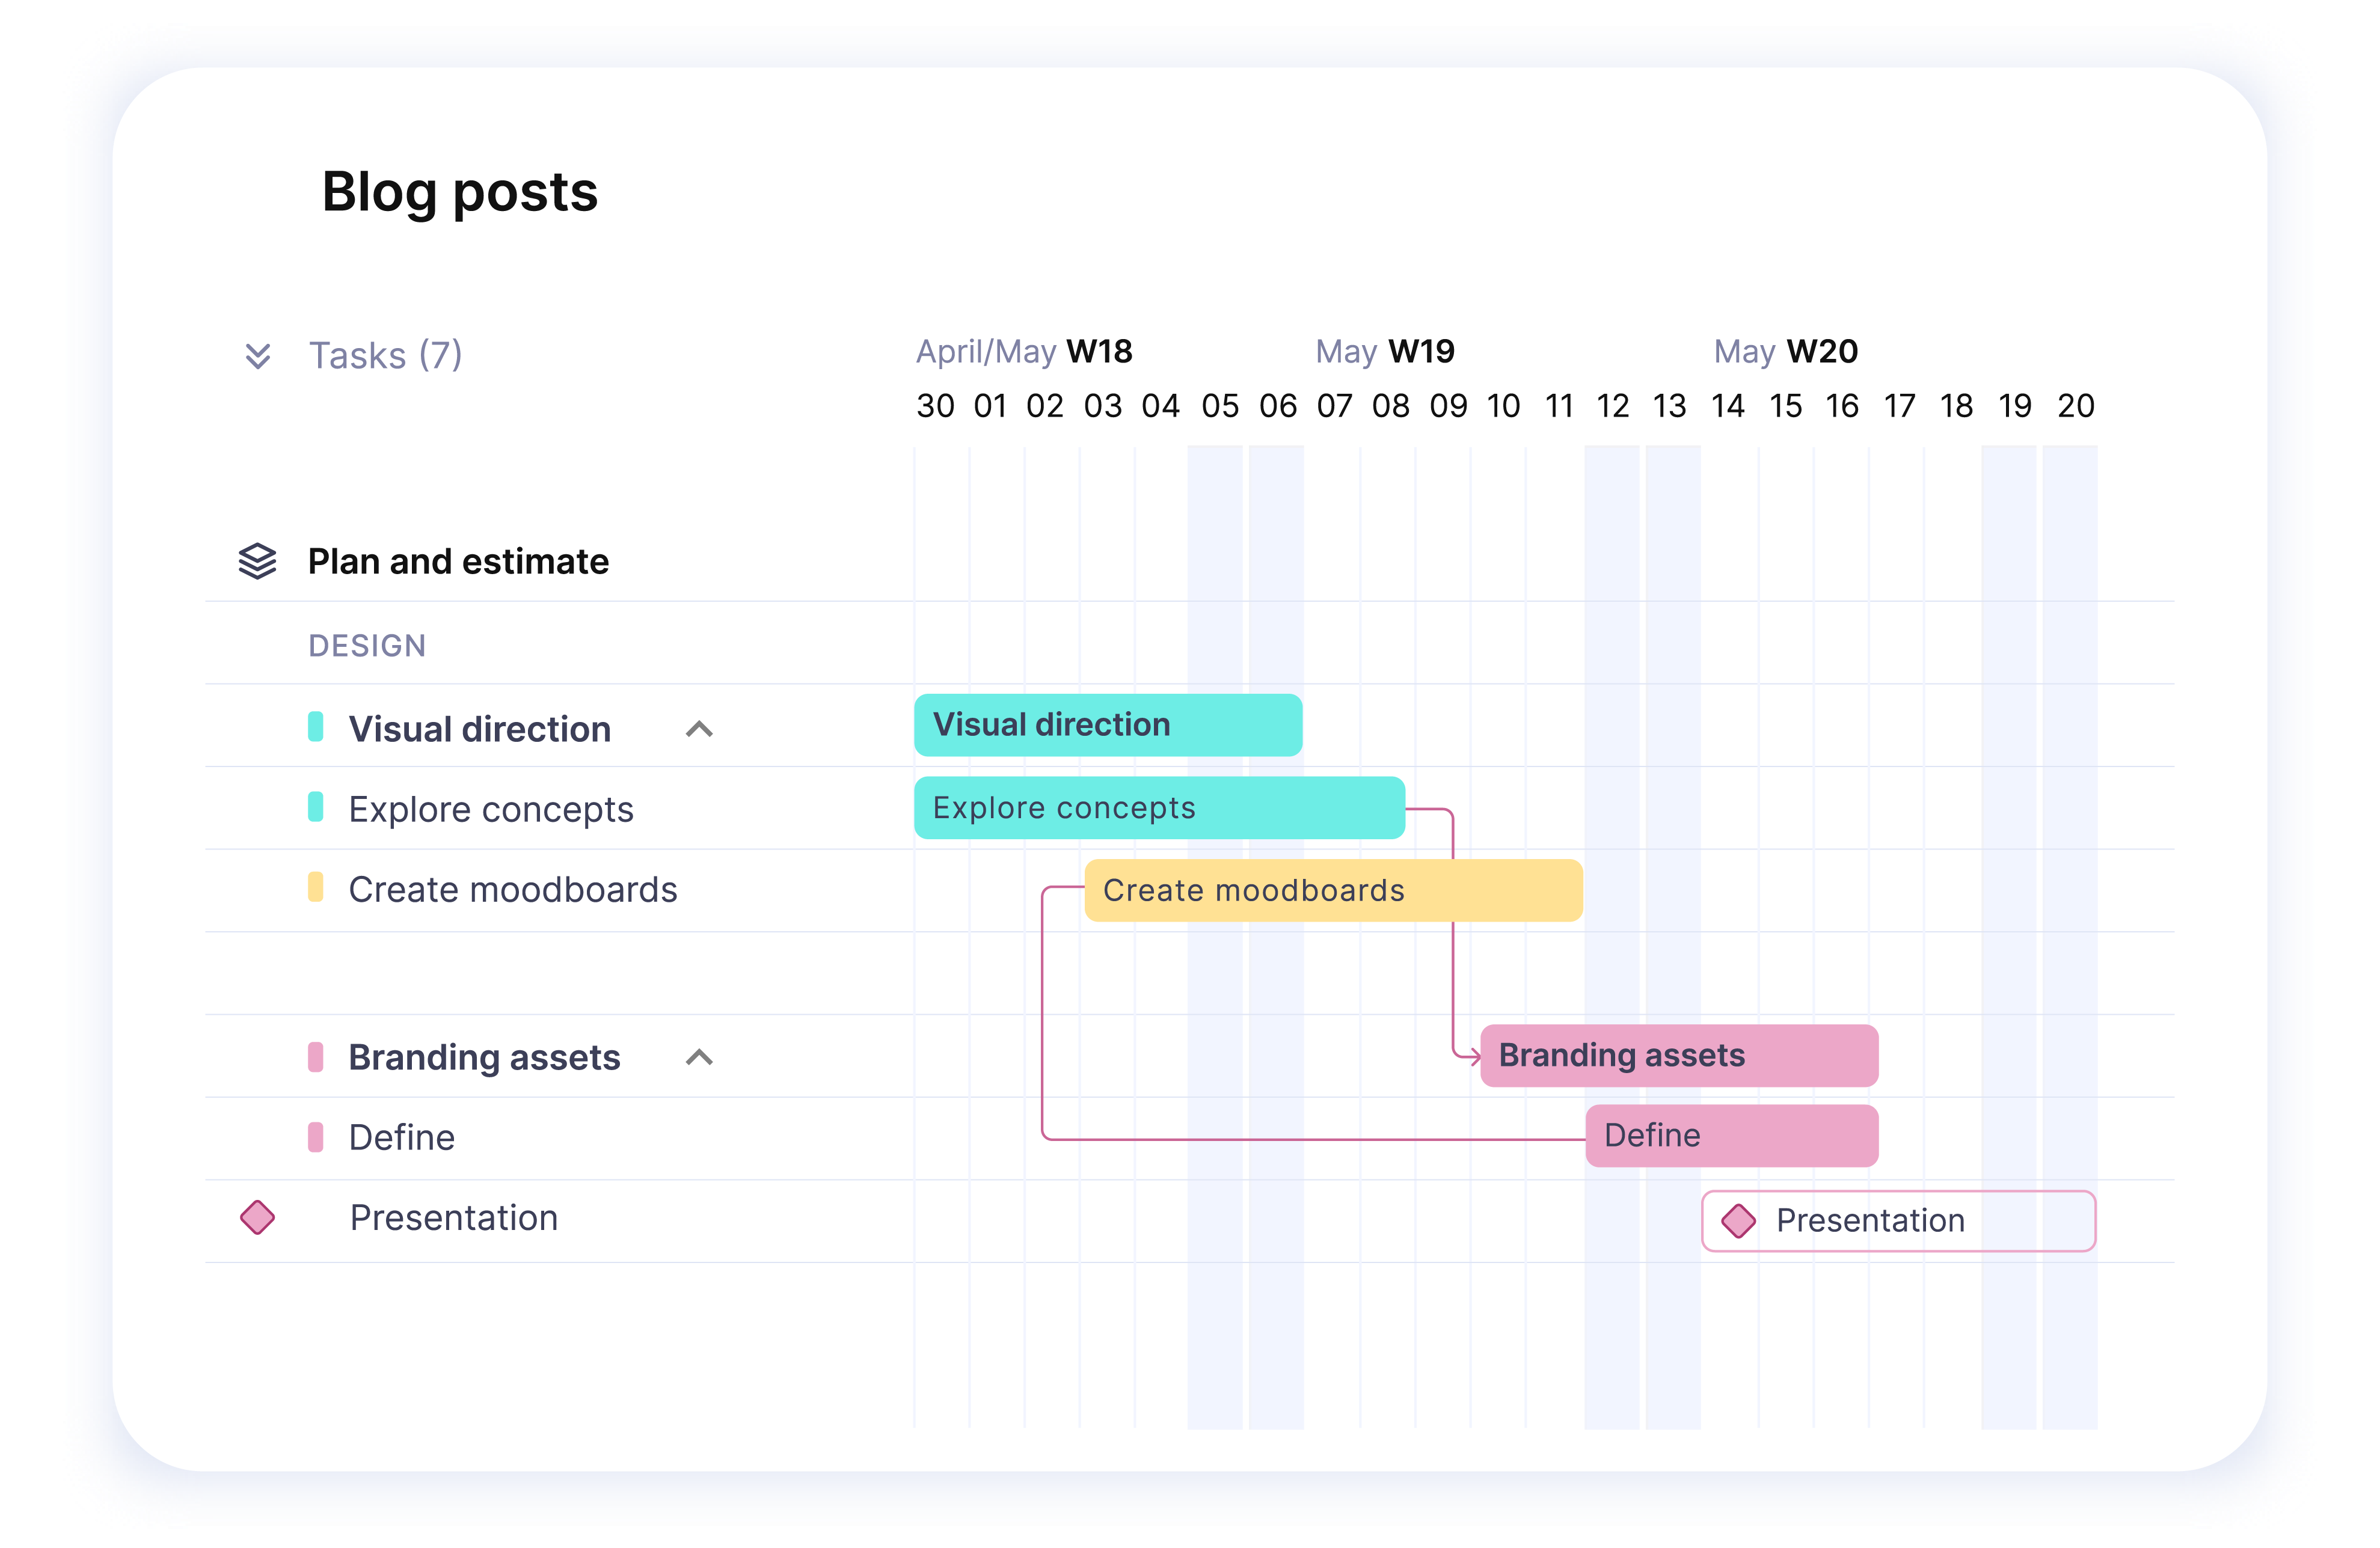Select the Define Gantt bar
This screenshot has height=1548, width=2380.
[1732, 1135]
